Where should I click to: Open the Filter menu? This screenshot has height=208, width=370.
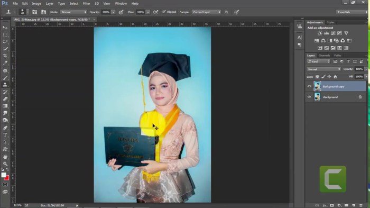coord(86,4)
